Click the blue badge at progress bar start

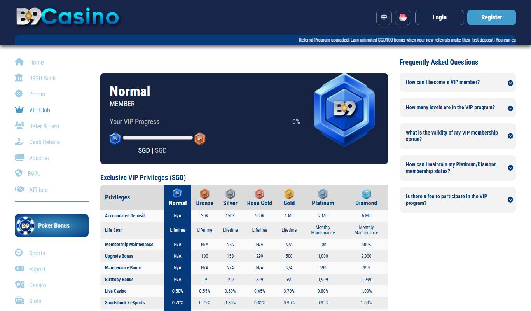[115, 138]
